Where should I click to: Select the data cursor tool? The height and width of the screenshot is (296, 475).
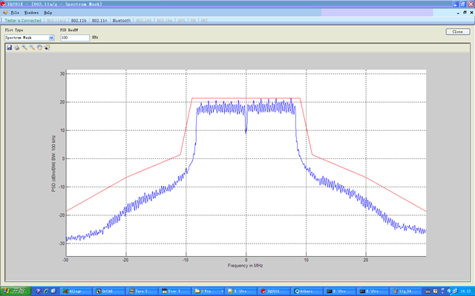point(47,47)
